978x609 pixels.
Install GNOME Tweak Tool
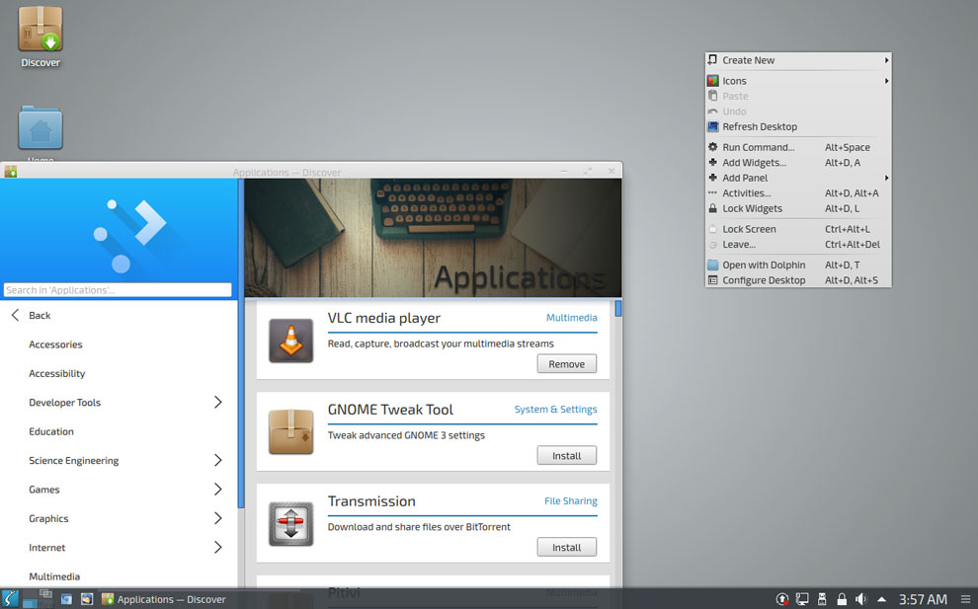tap(566, 456)
